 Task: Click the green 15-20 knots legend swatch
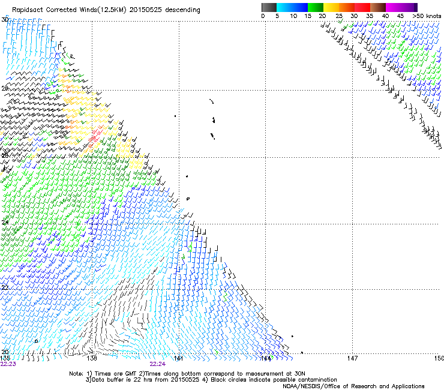pyautogui.click(x=316, y=7)
